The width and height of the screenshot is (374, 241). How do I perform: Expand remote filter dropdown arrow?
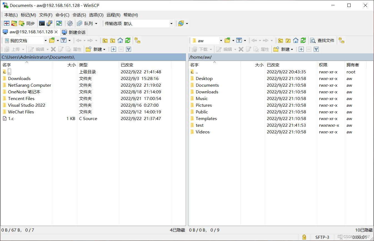click(x=245, y=41)
